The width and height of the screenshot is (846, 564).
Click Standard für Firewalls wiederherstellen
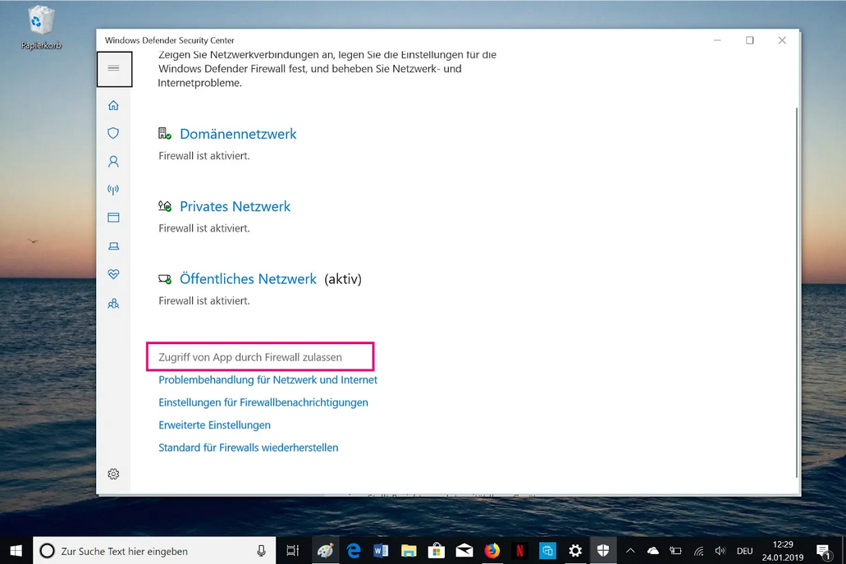[248, 447]
